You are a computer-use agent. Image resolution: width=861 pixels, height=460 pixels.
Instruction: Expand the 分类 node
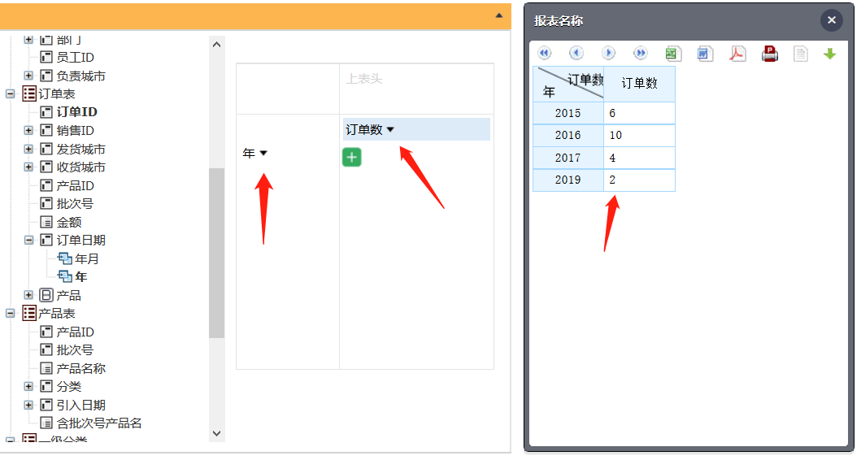[28, 386]
